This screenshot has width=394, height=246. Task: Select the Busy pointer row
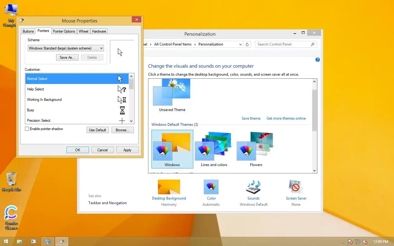point(77,110)
